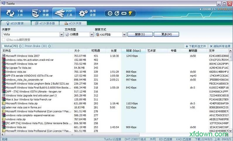Close the Prison Brake (30) results tab
Image resolution: width=233 pixels, height=141 pixels.
[x=49, y=46]
